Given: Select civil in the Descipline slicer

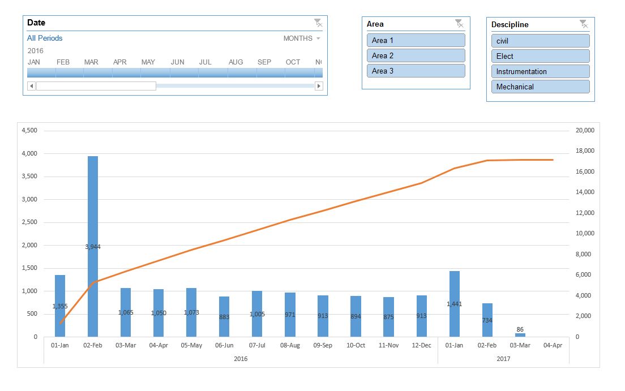Looking at the screenshot, I should (x=540, y=41).
